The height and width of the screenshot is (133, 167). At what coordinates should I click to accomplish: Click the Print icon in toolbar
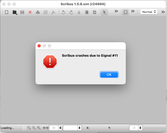click(x=38, y=12)
